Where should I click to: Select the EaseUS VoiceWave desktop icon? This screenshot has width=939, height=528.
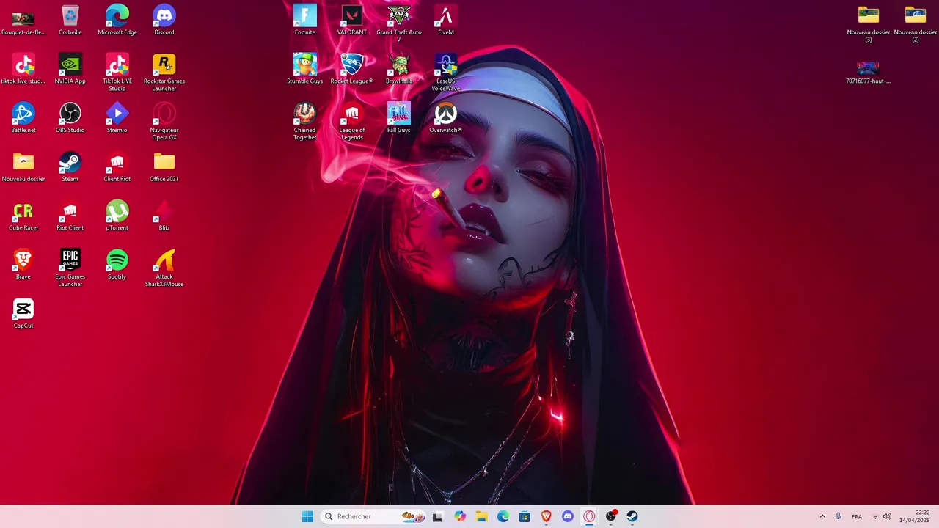446,73
